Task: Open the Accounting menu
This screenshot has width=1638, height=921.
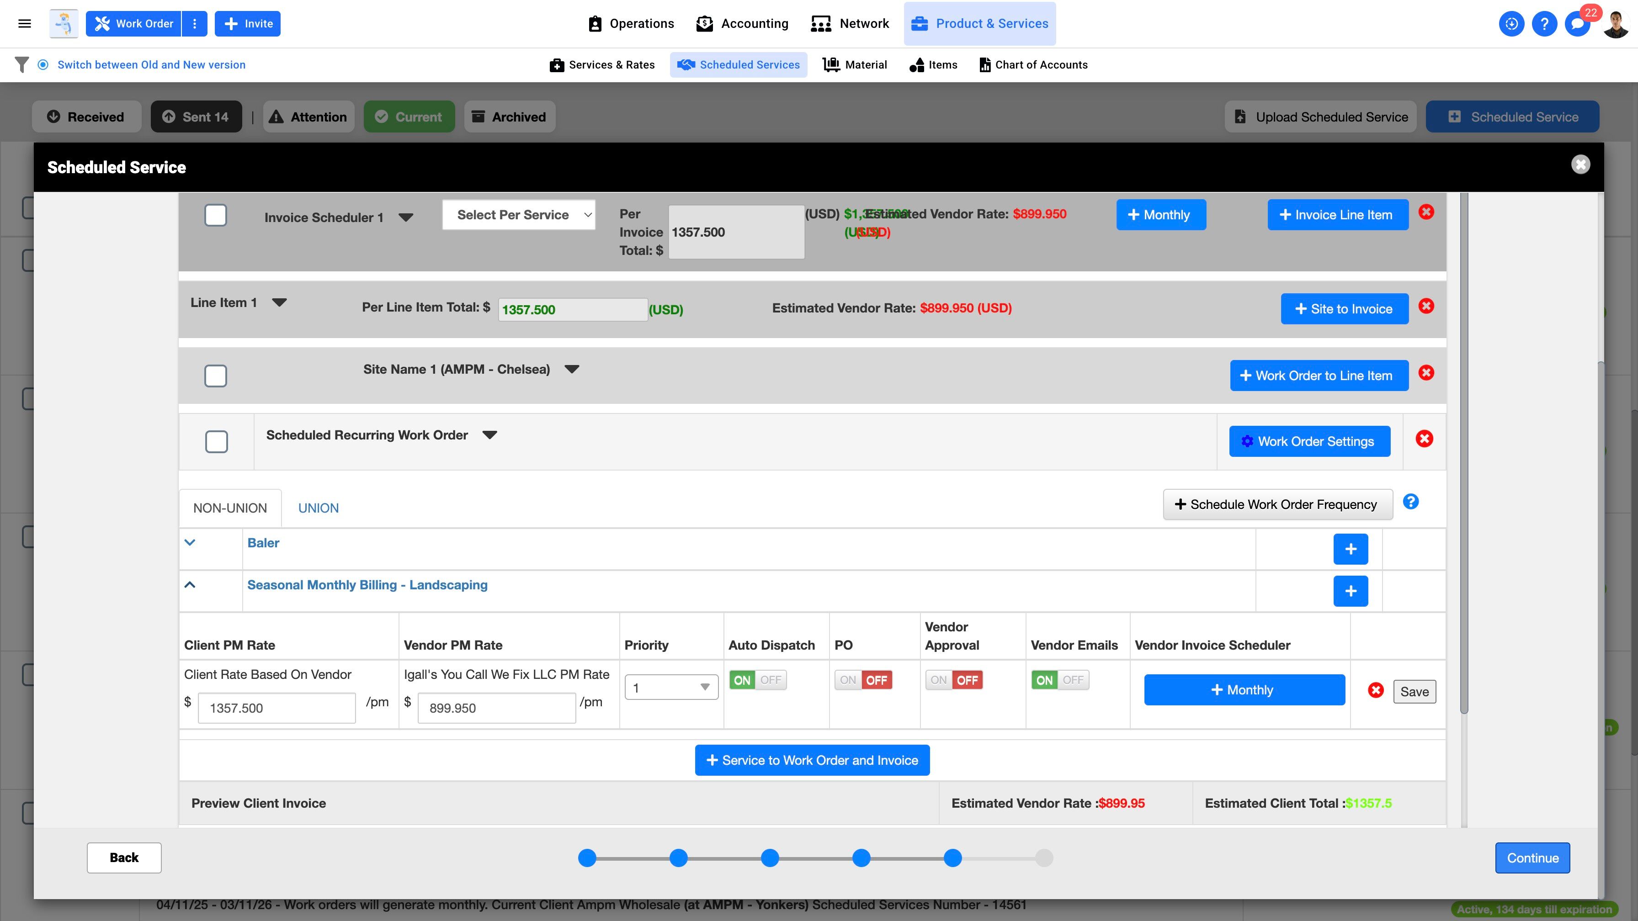Action: 742,23
